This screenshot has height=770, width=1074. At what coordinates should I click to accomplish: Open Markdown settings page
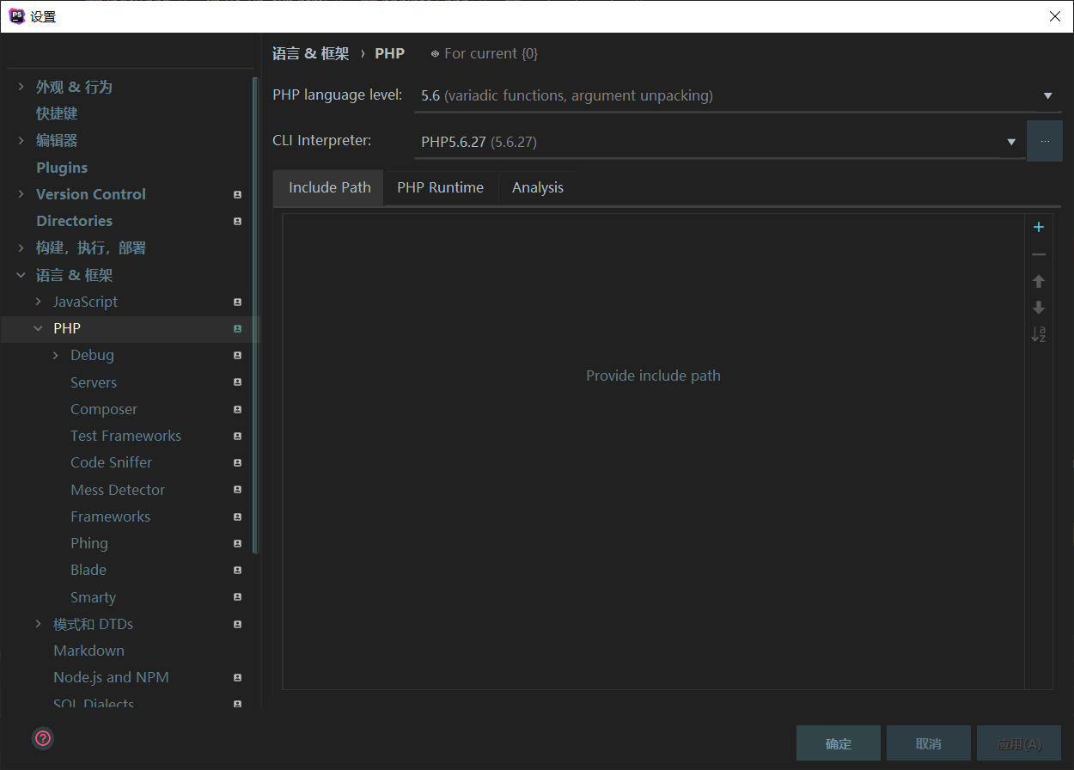88,651
